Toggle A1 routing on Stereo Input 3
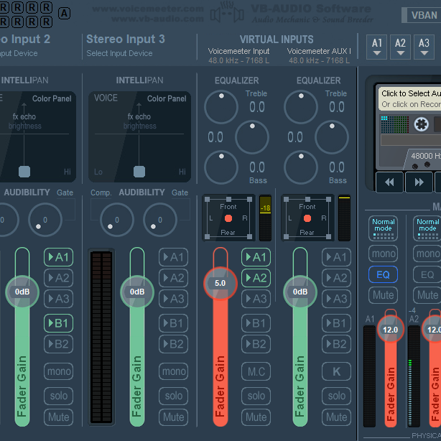The height and width of the screenshot is (441, 441). click(174, 257)
